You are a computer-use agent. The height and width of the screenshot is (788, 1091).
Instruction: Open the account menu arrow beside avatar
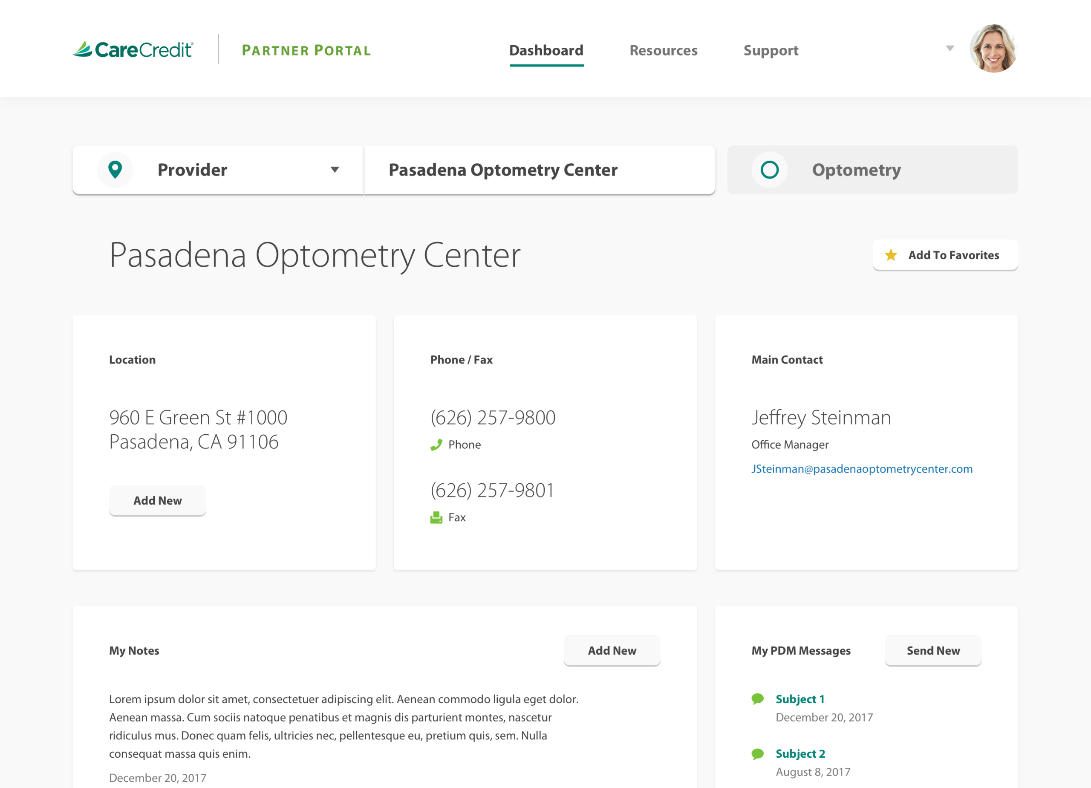[x=950, y=49]
